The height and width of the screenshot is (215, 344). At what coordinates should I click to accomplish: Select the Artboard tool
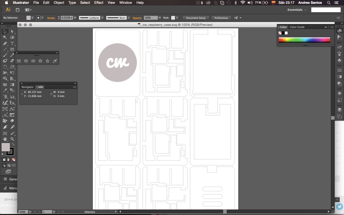[5, 133]
